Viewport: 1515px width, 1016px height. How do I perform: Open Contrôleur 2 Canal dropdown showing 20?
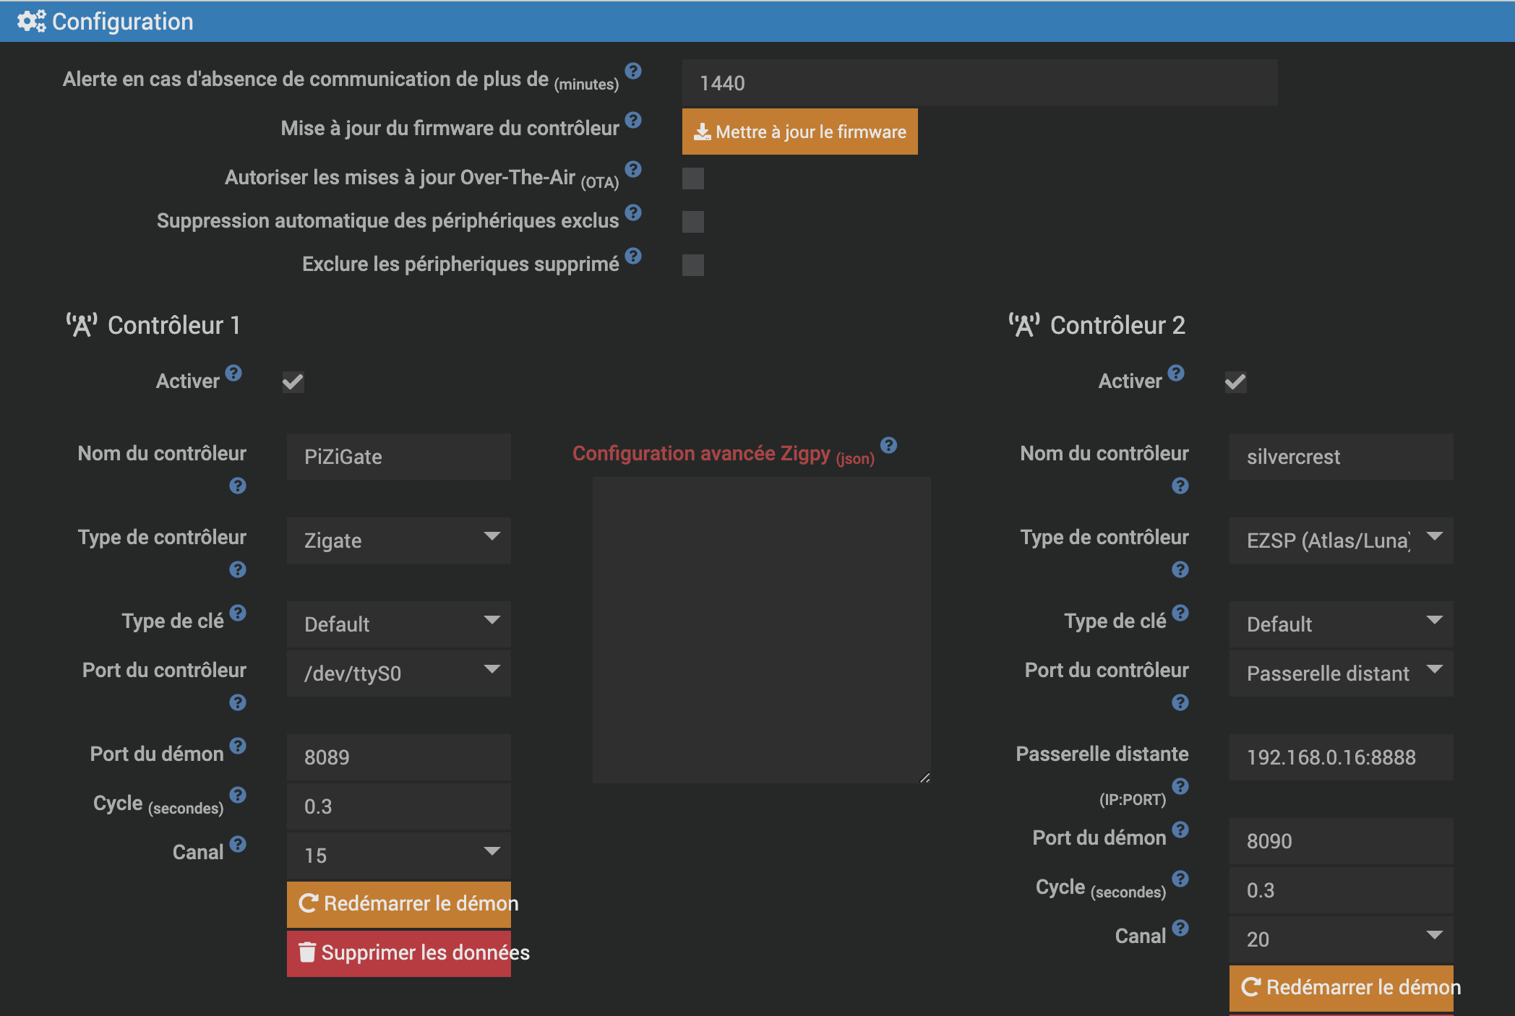point(1340,939)
